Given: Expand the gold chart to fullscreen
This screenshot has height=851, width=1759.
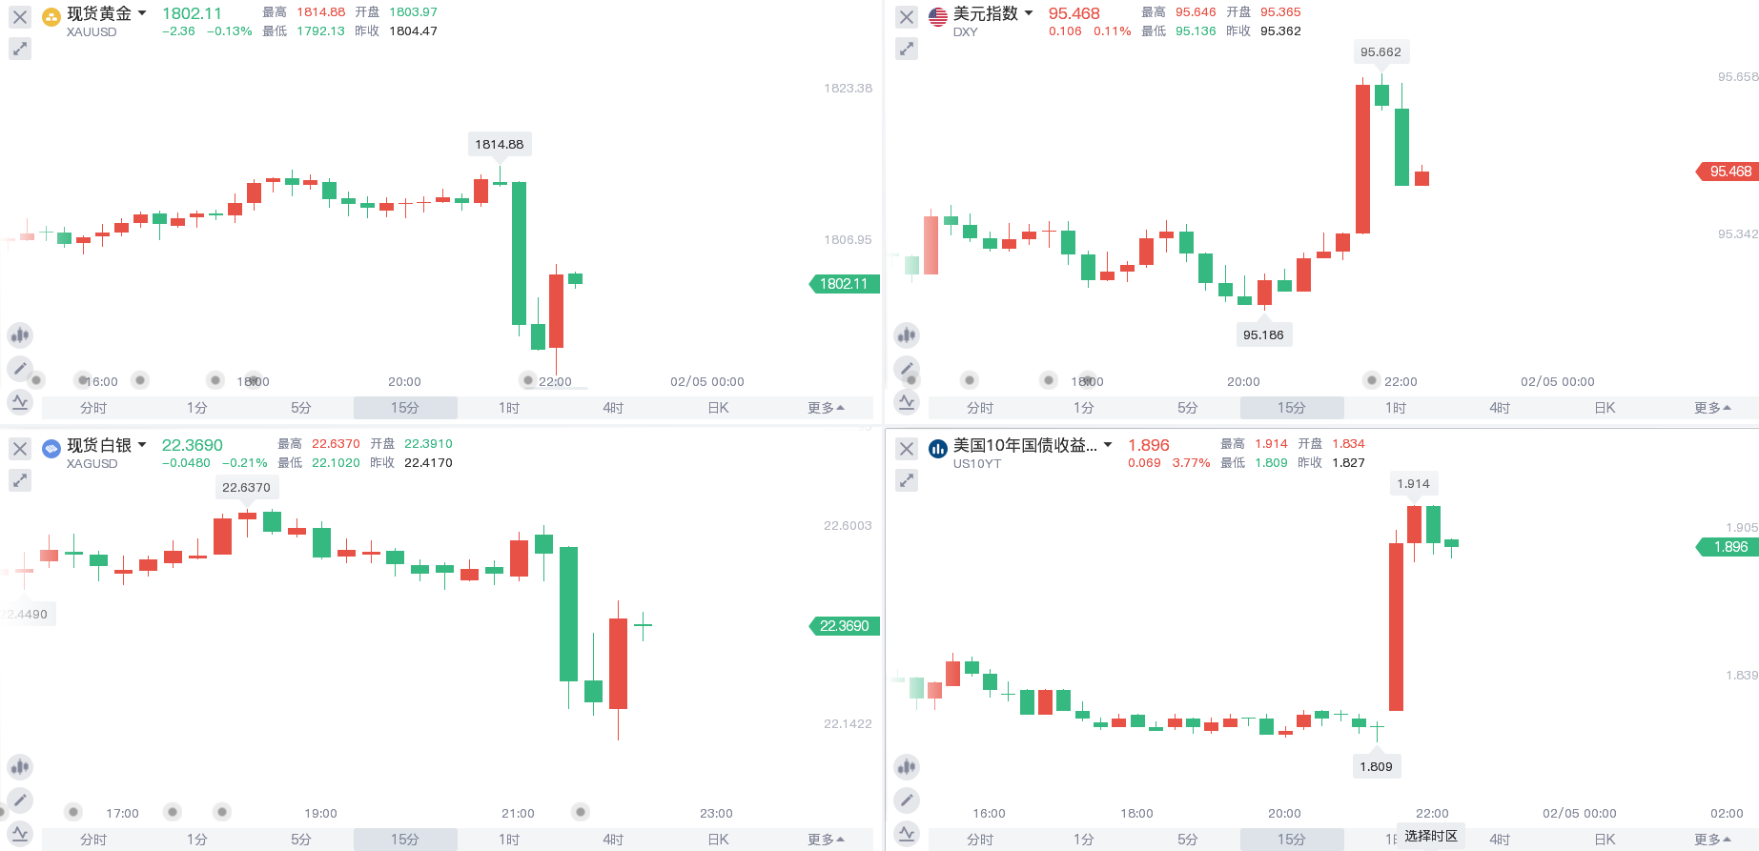Looking at the screenshot, I should pyautogui.click(x=20, y=48).
